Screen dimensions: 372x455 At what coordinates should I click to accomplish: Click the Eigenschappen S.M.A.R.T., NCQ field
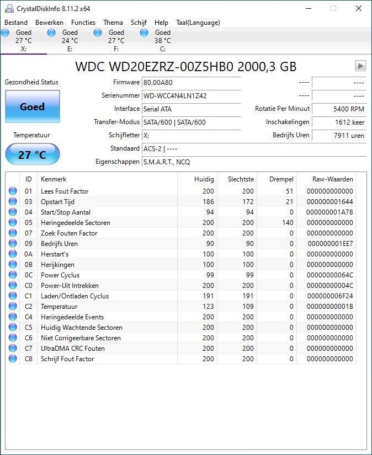point(254,162)
